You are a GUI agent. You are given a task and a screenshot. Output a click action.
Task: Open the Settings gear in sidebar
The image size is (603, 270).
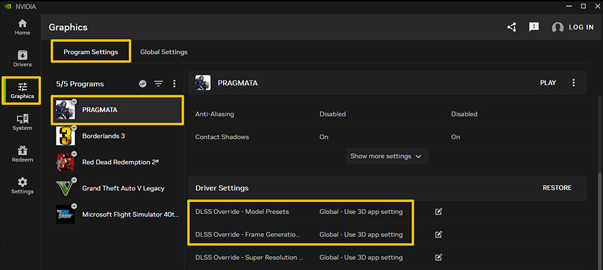pyautogui.click(x=23, y=186)
